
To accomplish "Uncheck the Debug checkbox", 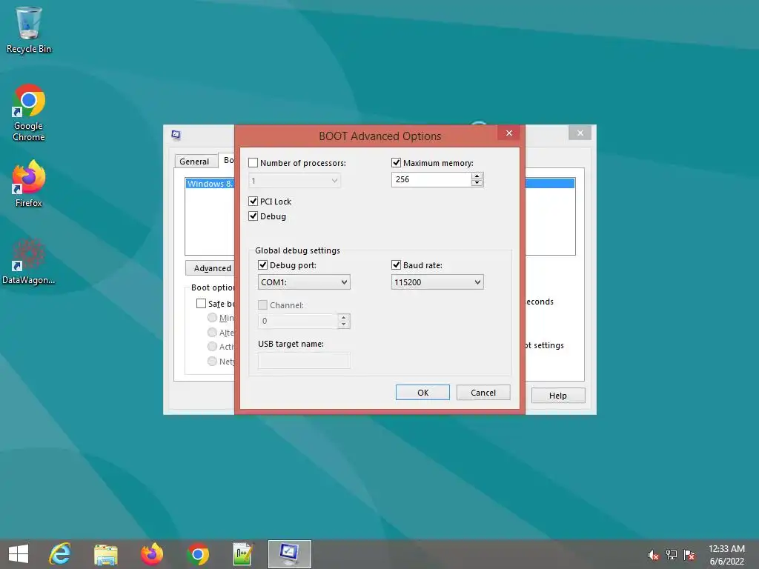I will click(x=253, y=216).
